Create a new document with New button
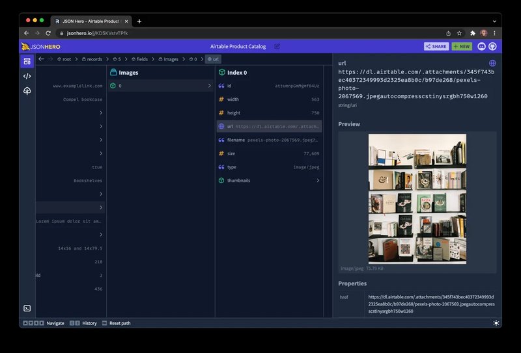Image resolution: width=521 pixels, height=353 pixels. click(x=462, y=47)
